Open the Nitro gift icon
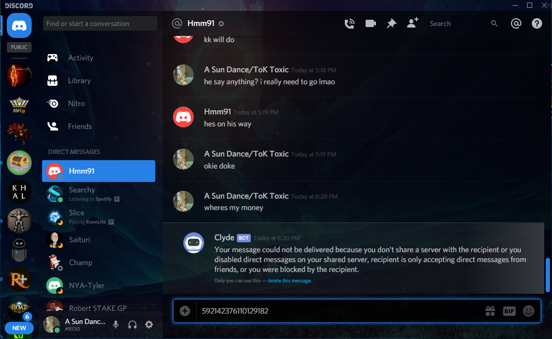Screen dimensions: 552x339 click(x=490, y=311)
